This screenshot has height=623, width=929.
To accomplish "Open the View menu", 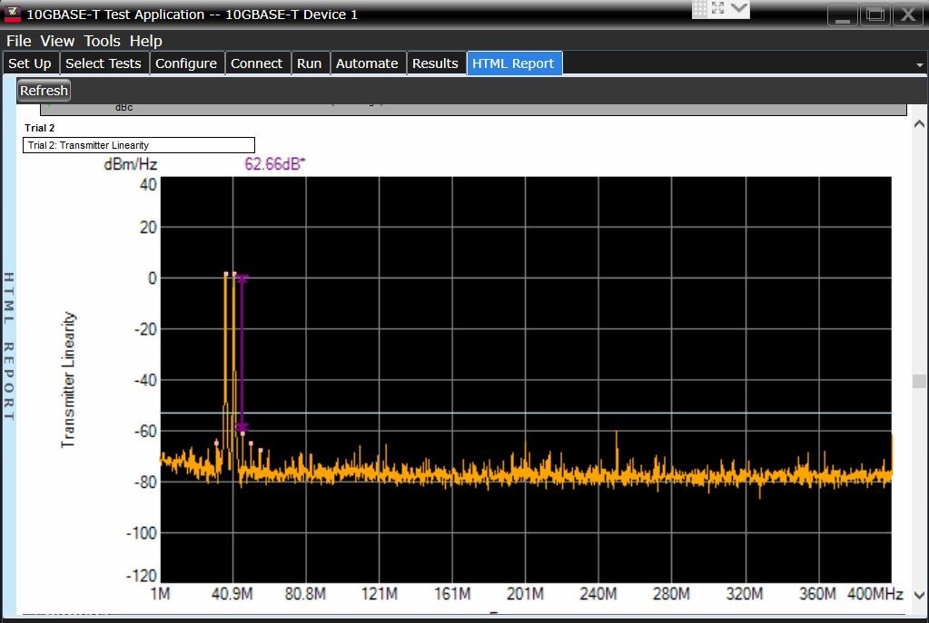I will click(x=57, y=41).
